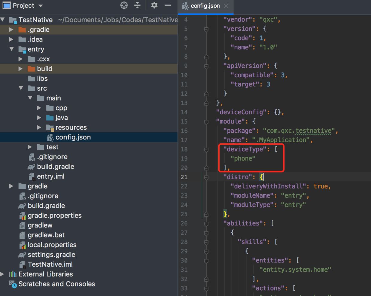Click line number 21 in the gutter
The width and height of the screenshot is (371, 296).
[184, 177]
